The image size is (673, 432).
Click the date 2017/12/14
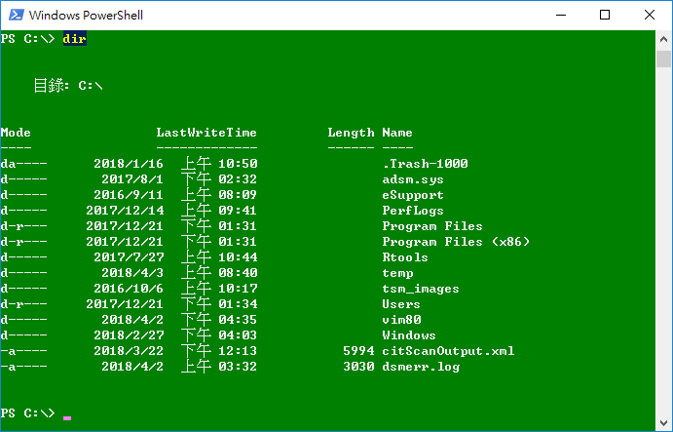(x=125, y=211)
